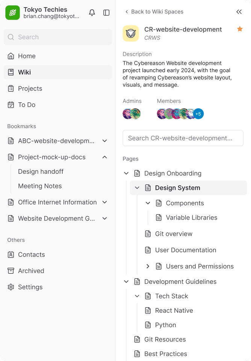Open Meeting Notes page

[40, 186]
